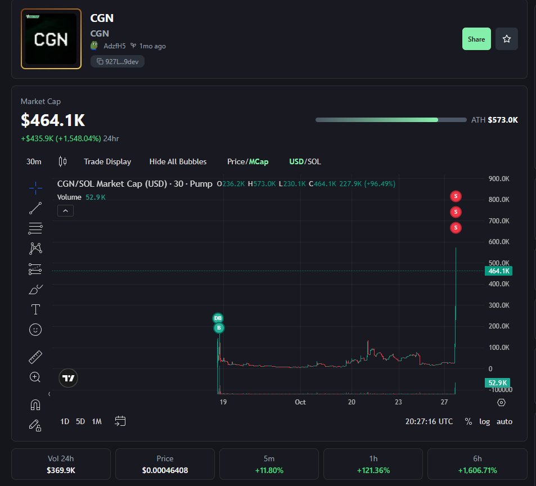Switch the Price/MCap display toggle
Image resolution: width=536 pixels, height=486 pixels.
(248, 161)
